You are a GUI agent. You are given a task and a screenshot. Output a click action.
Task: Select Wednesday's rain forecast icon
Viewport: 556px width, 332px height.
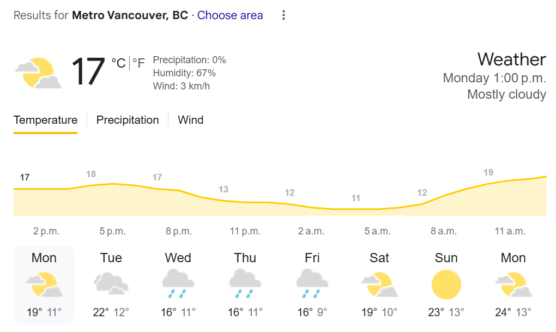178,283
